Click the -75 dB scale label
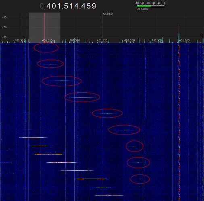 tap(4, 37)
